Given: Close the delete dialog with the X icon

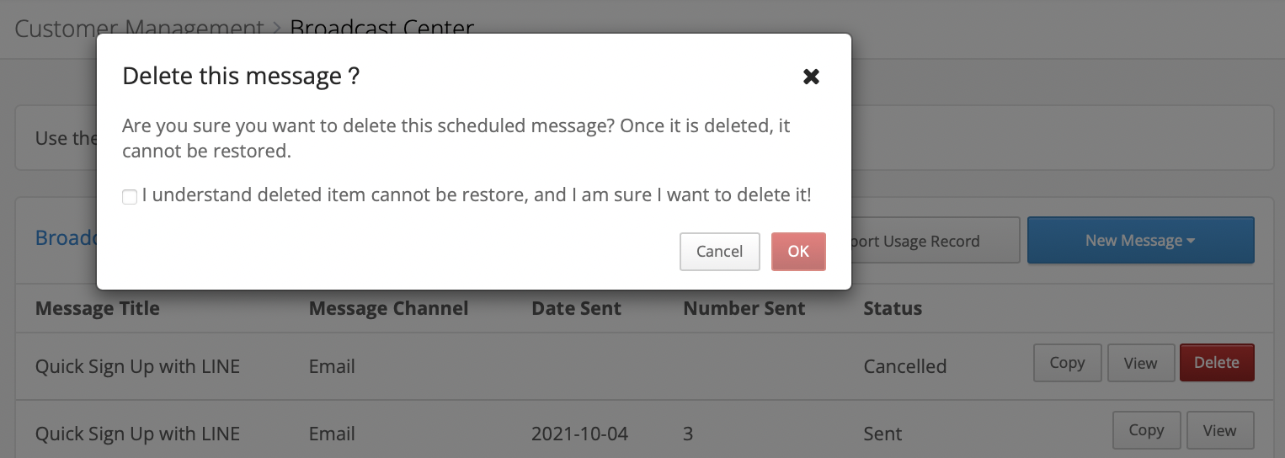Looking at the screenshot, I should (x=811, y=77).
